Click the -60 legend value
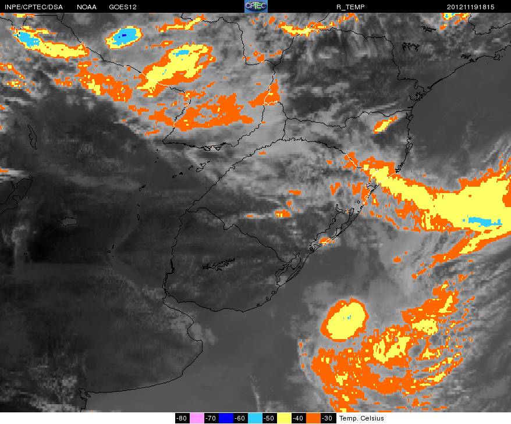 240,418
